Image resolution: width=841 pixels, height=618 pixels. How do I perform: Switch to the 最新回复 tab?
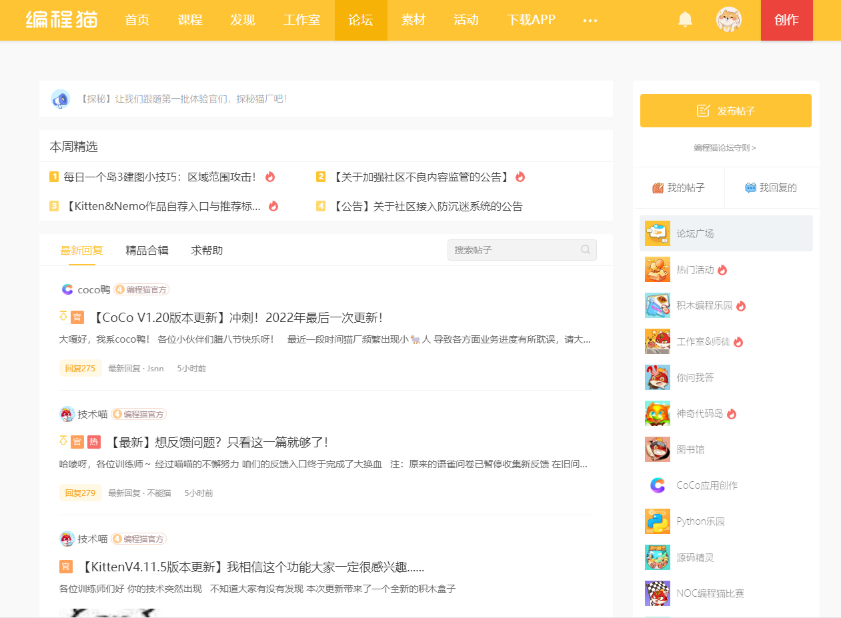coord(82,251)
